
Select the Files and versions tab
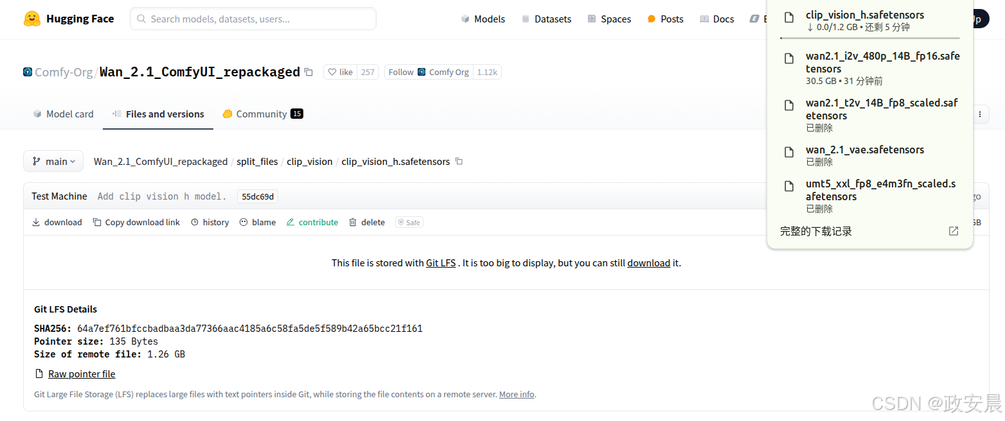[158, 114]
